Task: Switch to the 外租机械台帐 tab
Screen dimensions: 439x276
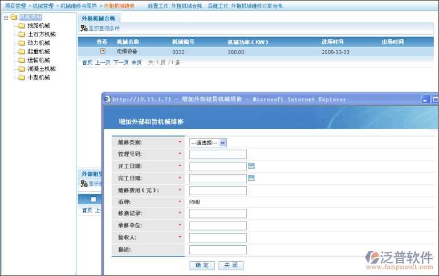Action: pos(98,19)
